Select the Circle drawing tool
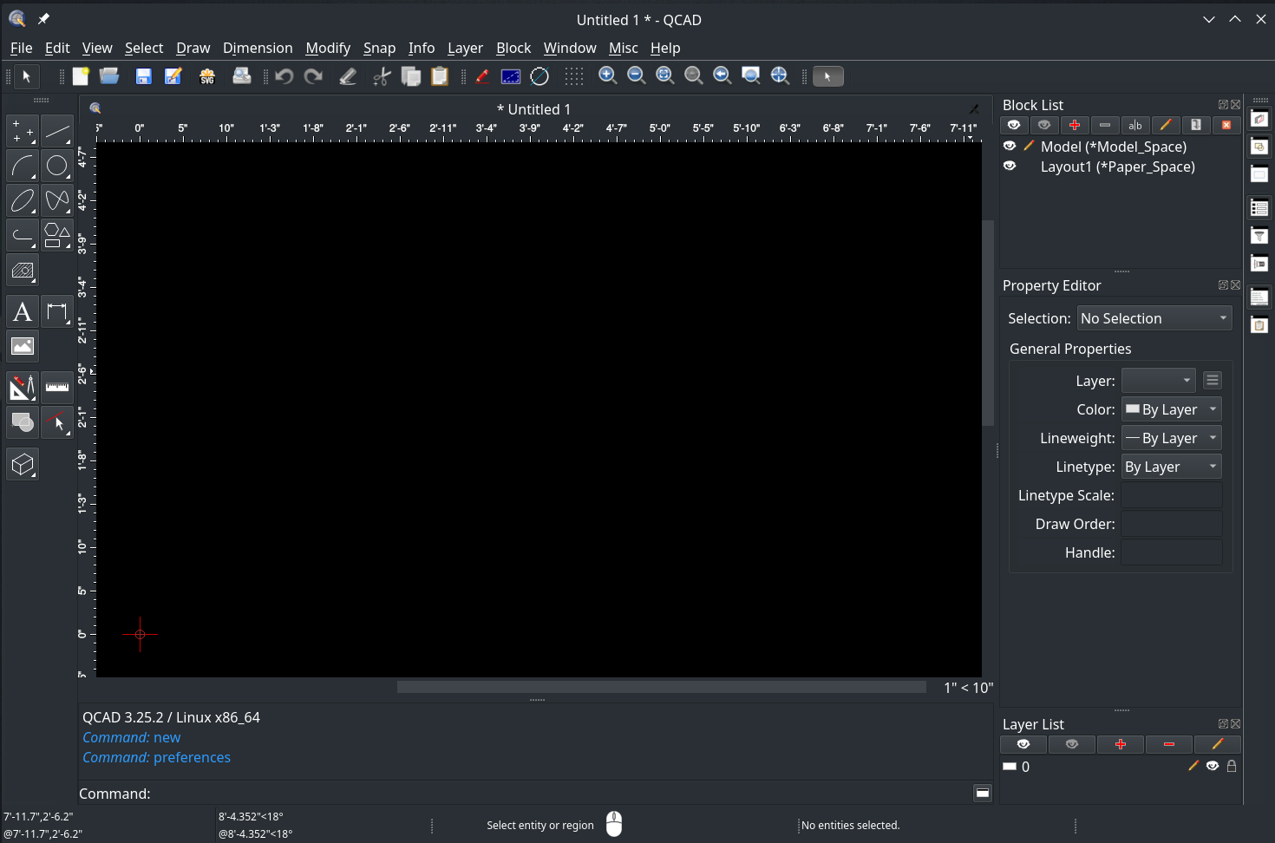The height and width of the screenshot is (843, 1275). [x=57, y=166]
